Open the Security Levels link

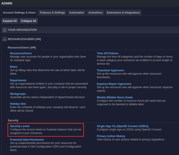(x=20, y=126)
